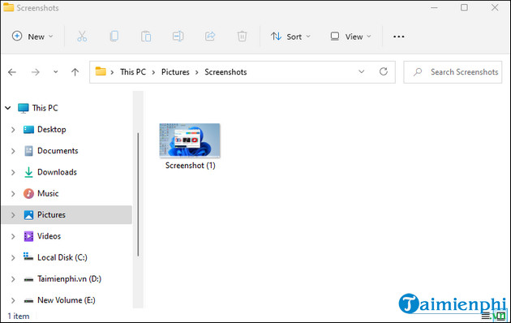Select New Volume (E:) label
Viewport: 511px width, 323px height.
(x=67, y=300)
